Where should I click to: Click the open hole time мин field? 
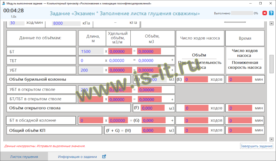click(x=240, y=108)
